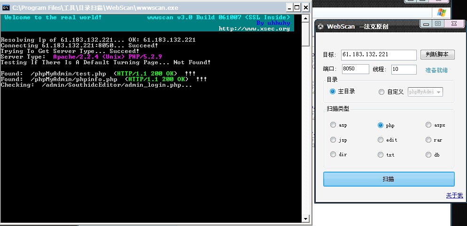Click the Apache/2.2.4 server type text
This screenshot has width=467, height=226.
coord(108,57)
